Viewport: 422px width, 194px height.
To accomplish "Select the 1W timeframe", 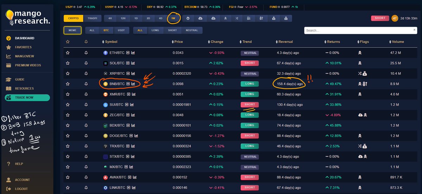I will pyautogui.click(x=173, y=18).
